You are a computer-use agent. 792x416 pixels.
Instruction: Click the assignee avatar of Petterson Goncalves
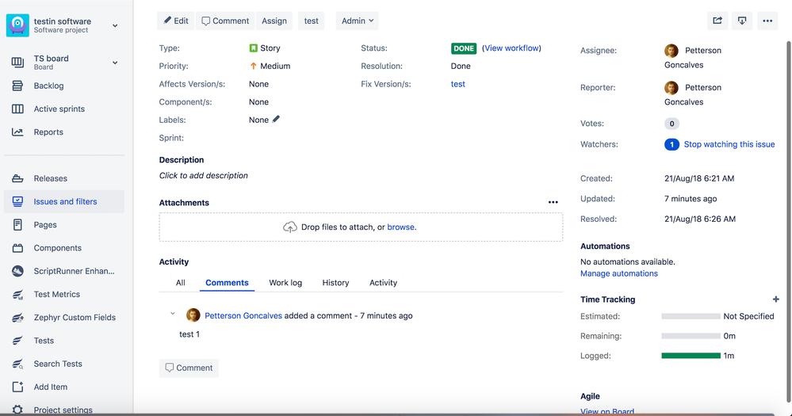click(671, 51)
